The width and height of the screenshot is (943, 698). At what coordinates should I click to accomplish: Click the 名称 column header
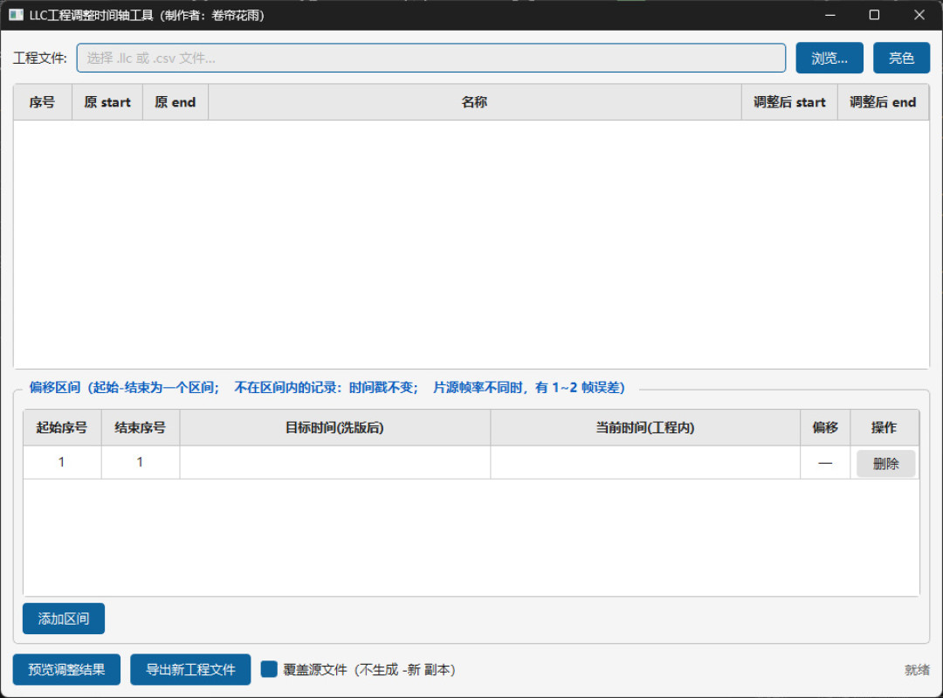coord(474,102)
